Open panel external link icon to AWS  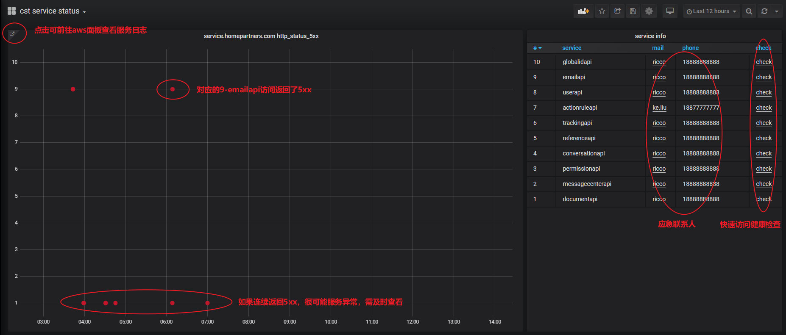click(12, 33)
